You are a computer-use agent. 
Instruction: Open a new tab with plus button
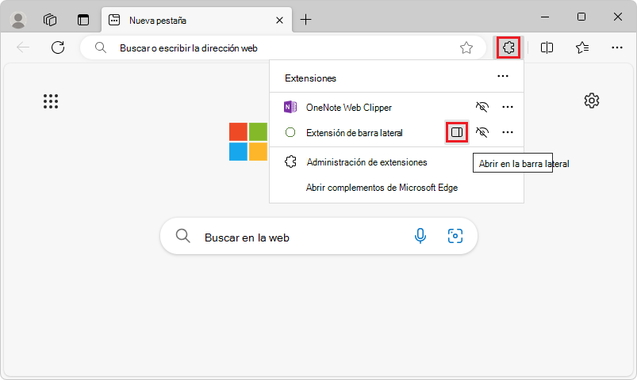(305, 20)
